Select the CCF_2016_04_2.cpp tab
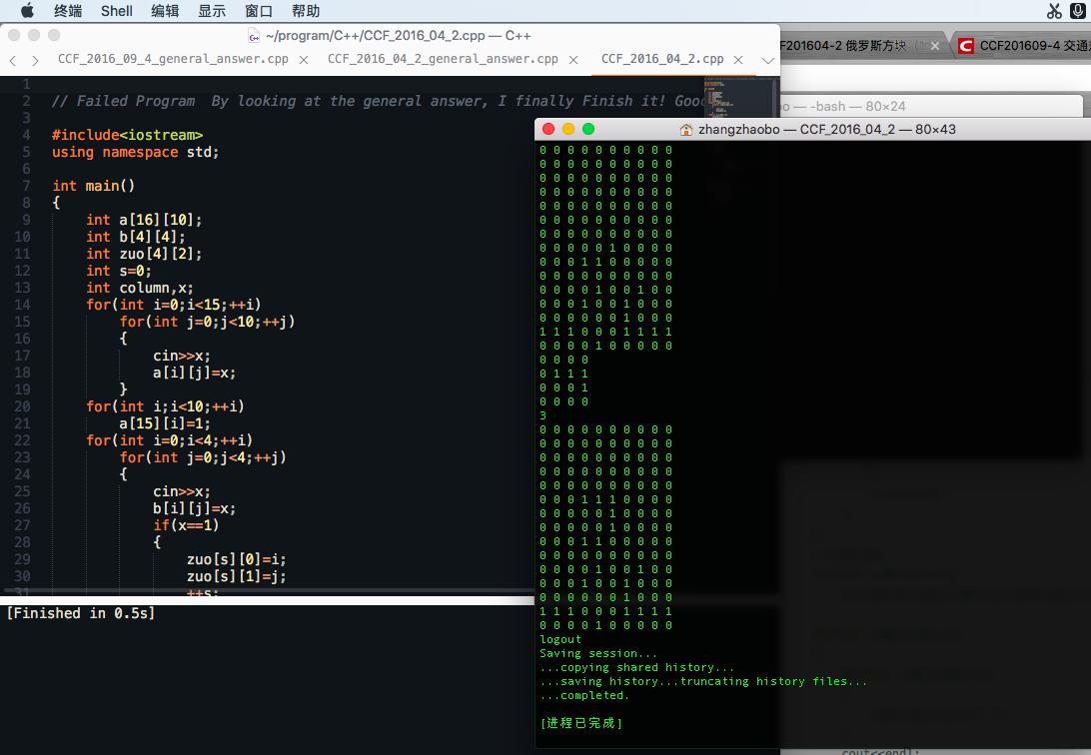 pyautogui.click(x=661, y=59)
